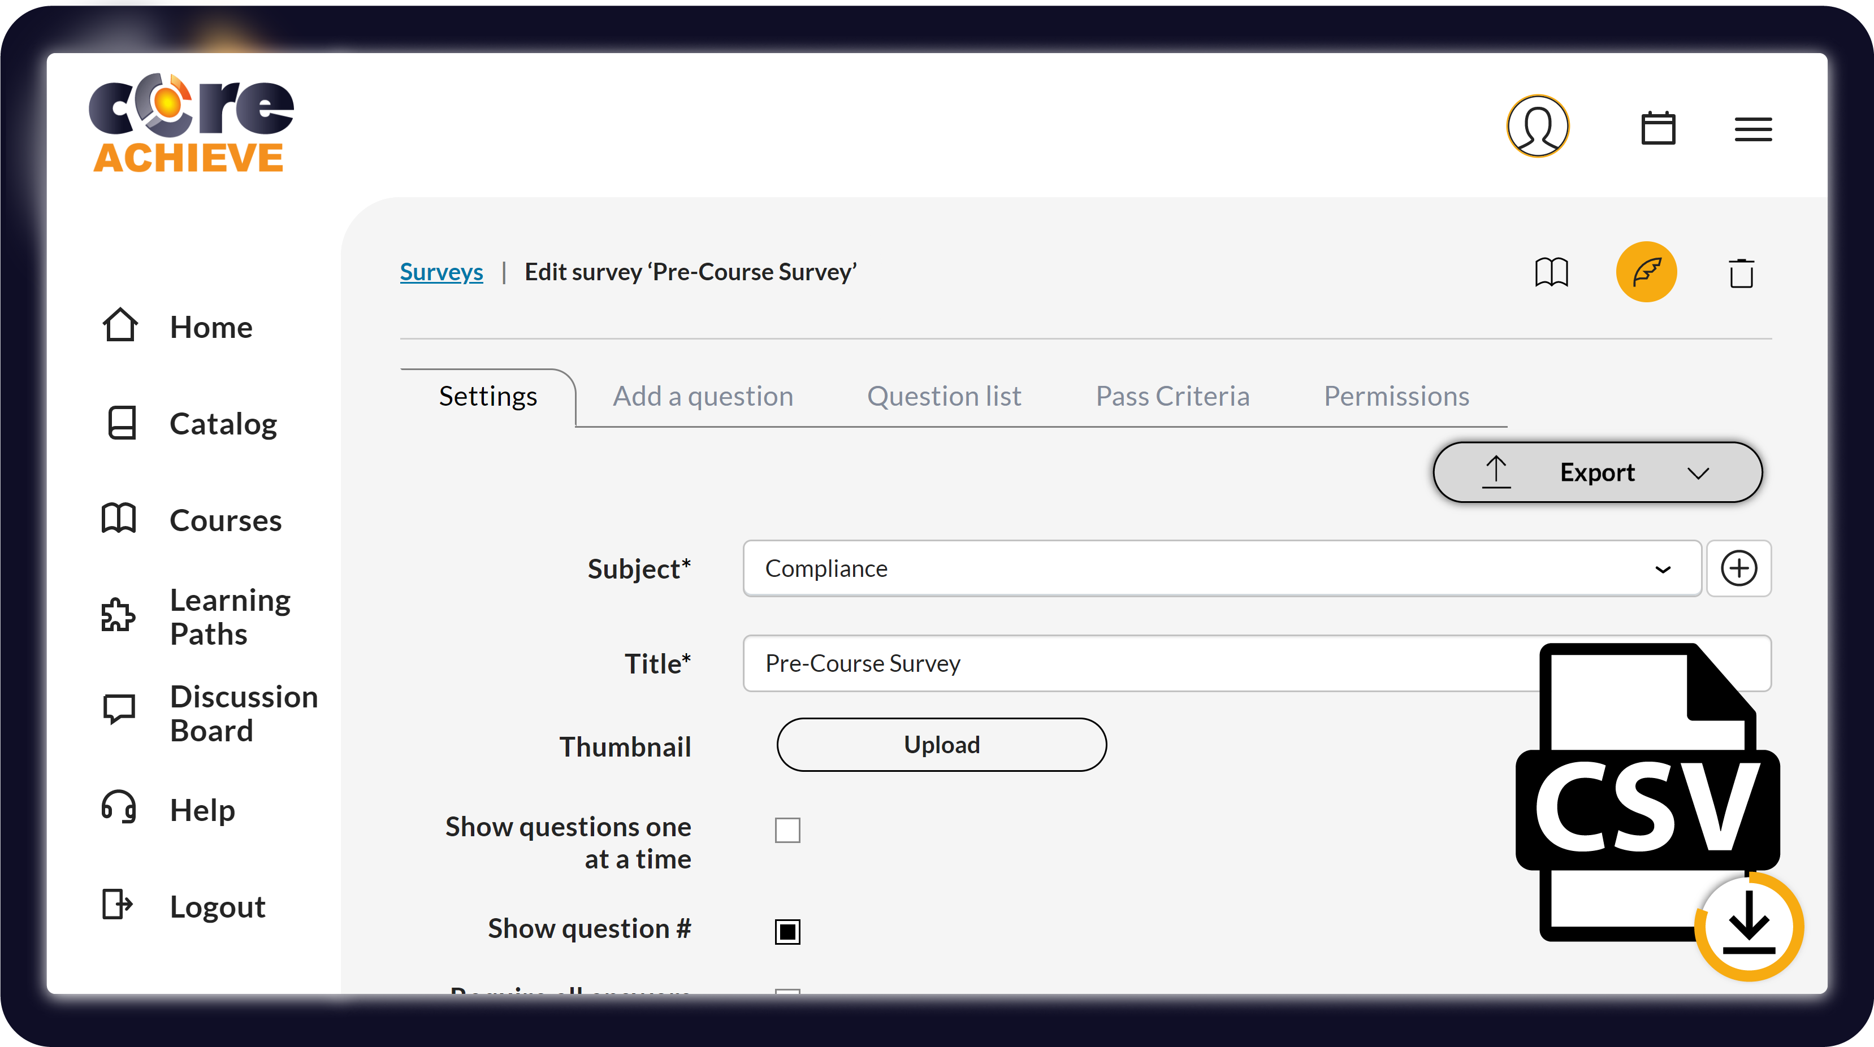Click the Subject* field label
The image size is (1874, 1047).
[639, 568]
